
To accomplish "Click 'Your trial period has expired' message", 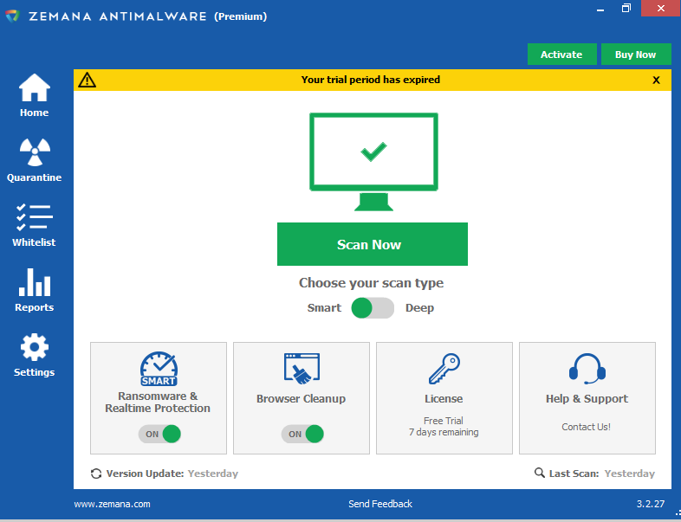I will click(x=371, y=80).
